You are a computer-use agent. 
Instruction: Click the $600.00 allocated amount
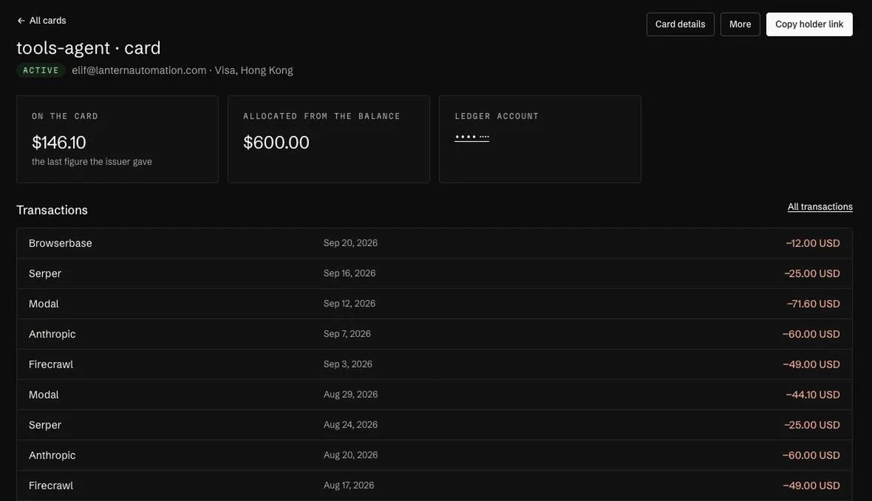[x=276, y=143]
